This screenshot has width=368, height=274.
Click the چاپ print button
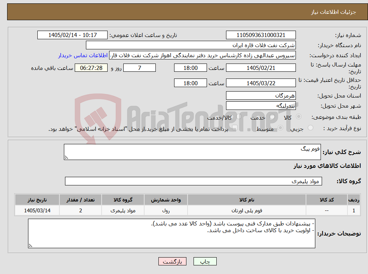click(x=205, y=261)
